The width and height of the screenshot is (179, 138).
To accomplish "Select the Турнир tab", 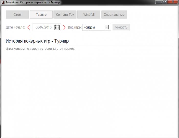I will (41, 15).
